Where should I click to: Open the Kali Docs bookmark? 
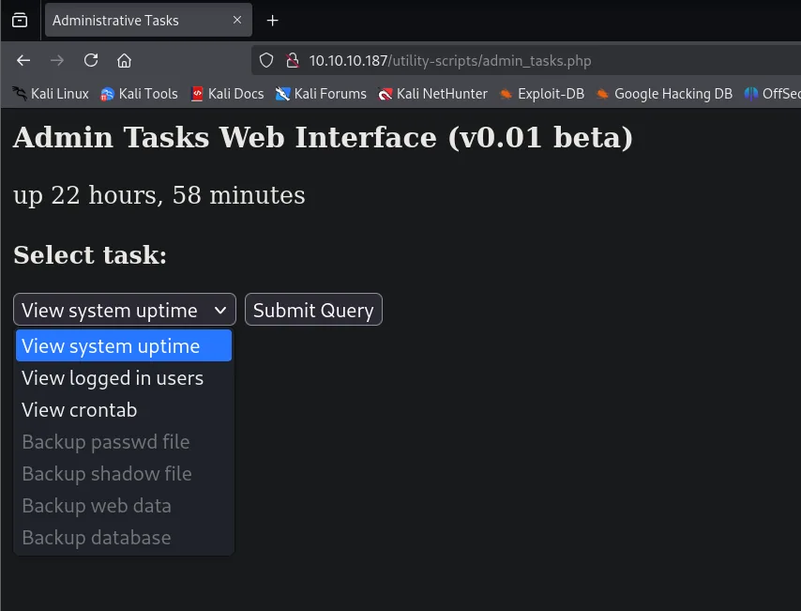227,94
